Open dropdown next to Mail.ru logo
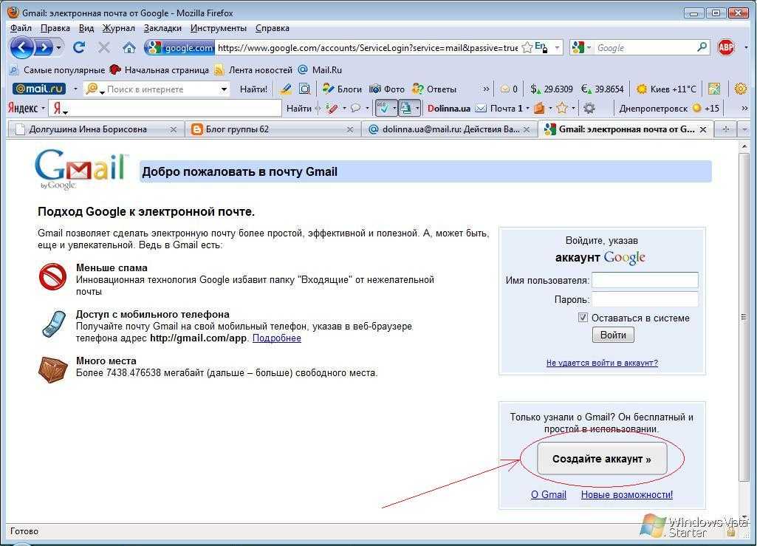 tap(75, 89)
